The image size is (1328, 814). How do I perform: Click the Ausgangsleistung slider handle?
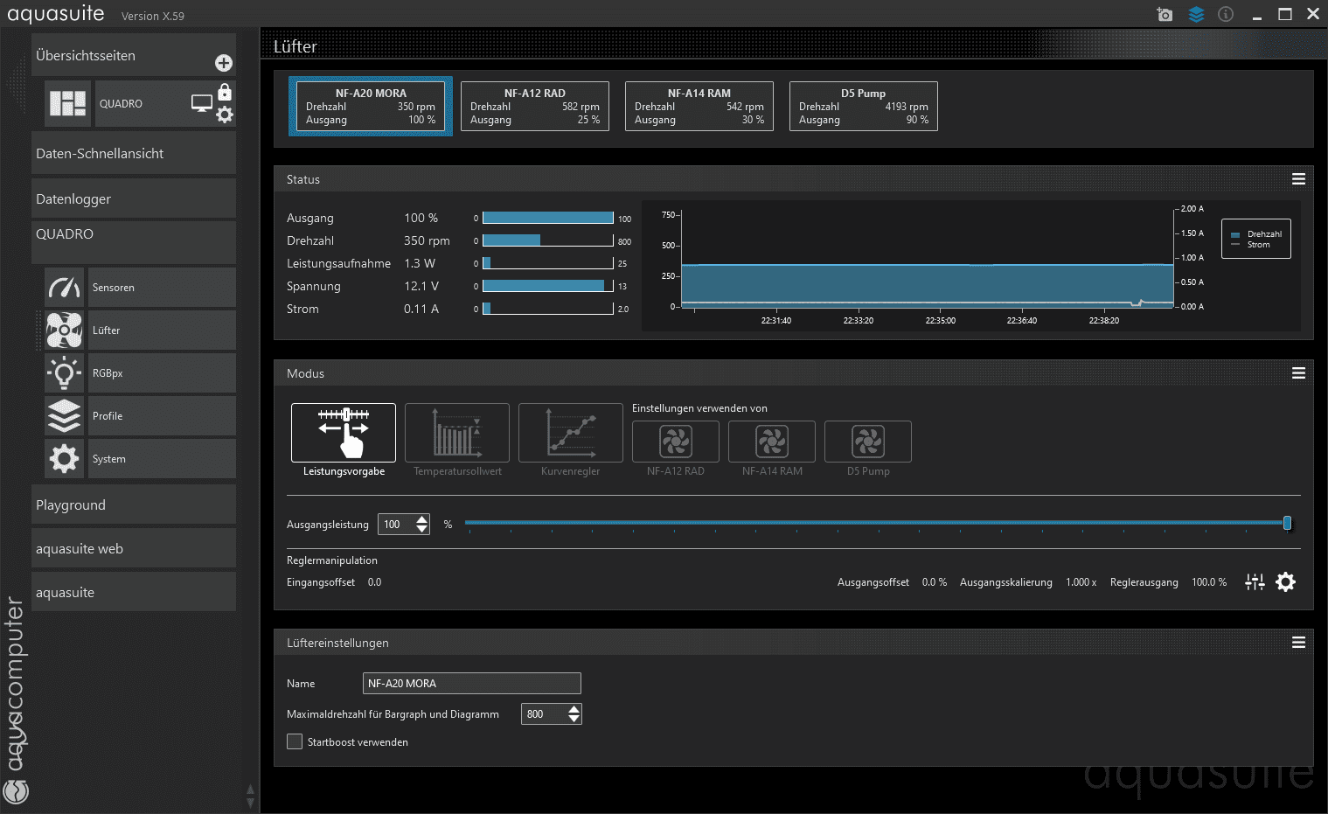[1287, 523]
